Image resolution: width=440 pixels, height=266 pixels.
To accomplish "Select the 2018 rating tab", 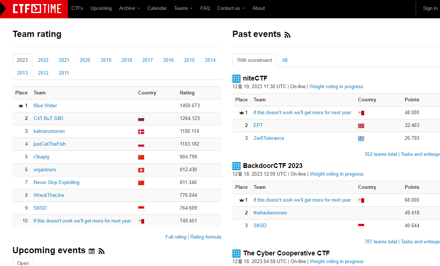I will pos(127,60).
